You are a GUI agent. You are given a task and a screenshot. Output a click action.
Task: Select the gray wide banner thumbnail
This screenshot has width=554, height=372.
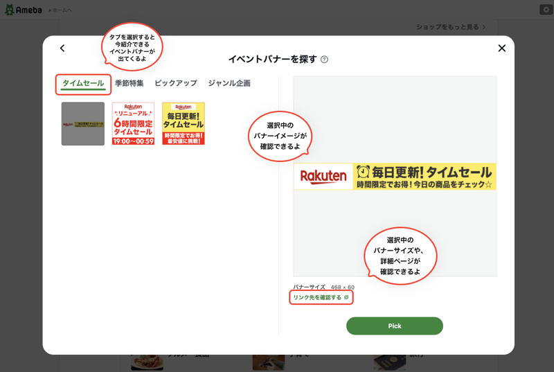pos(83,123)
